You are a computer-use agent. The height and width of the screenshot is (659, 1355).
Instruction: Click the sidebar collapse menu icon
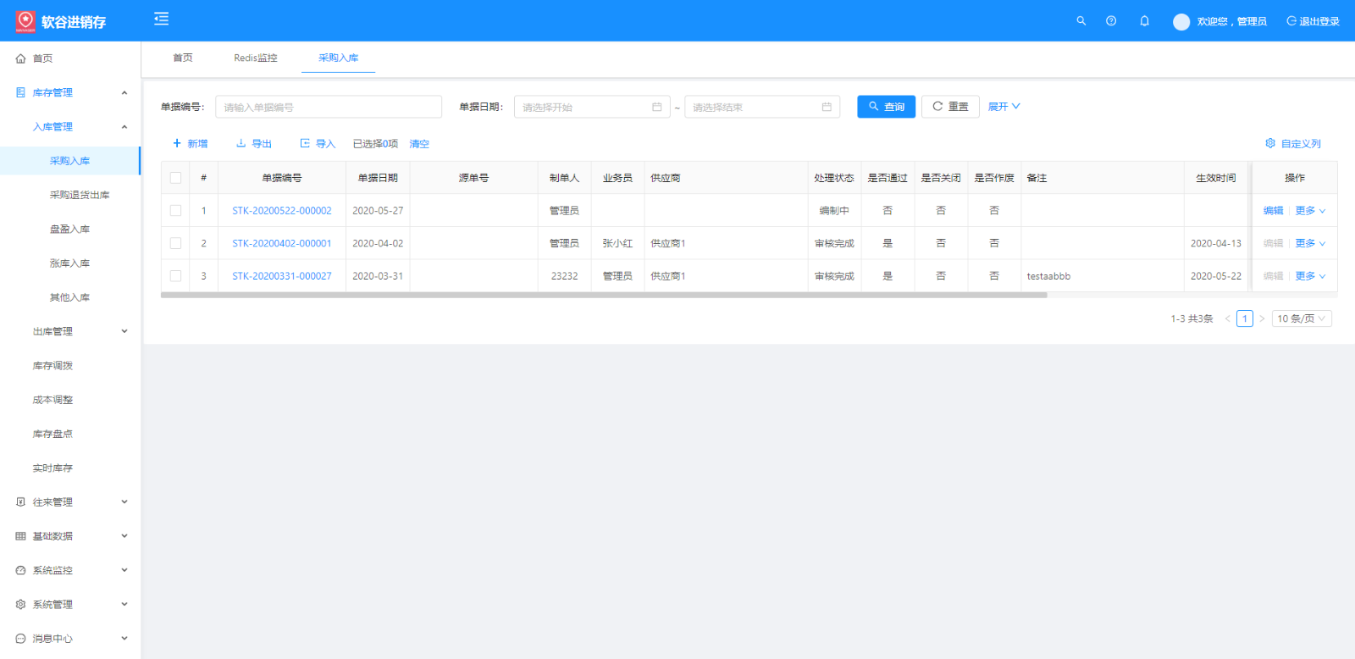161,19
